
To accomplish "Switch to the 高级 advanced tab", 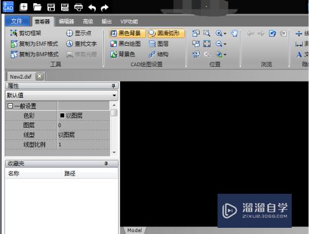I will click(88, 22).
